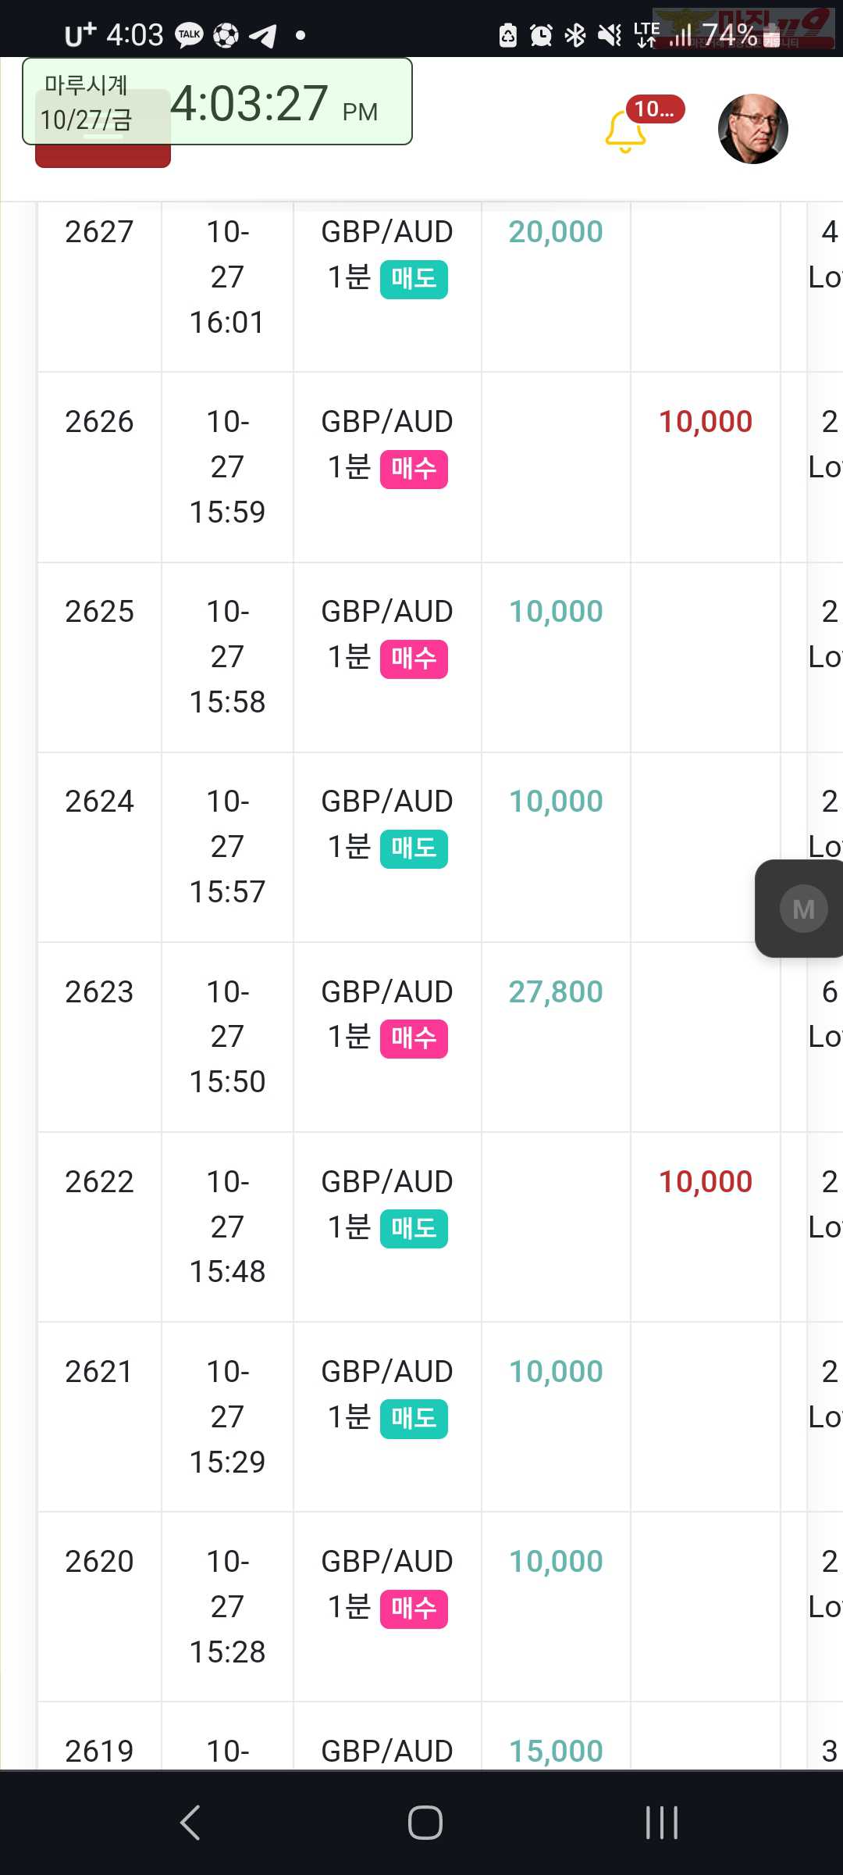The width and height of the screenshot is (843, 1875).
Task: Select the 27,800 profit amount
Action: (556, 992)
